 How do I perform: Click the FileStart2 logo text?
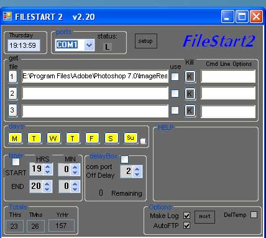click(219, 41)
